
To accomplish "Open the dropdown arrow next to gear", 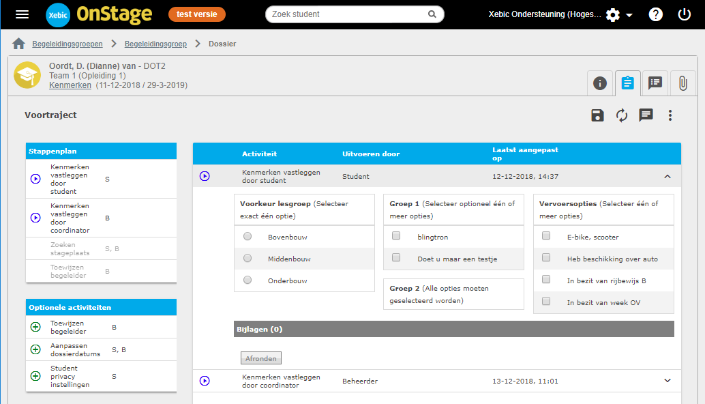I will pos(629,15).
